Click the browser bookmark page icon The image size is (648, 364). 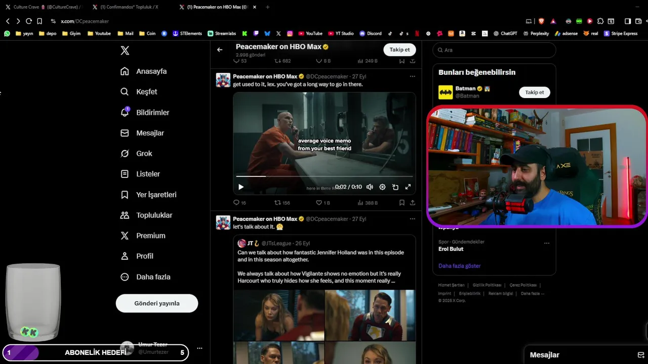click(x=39, y=21)
